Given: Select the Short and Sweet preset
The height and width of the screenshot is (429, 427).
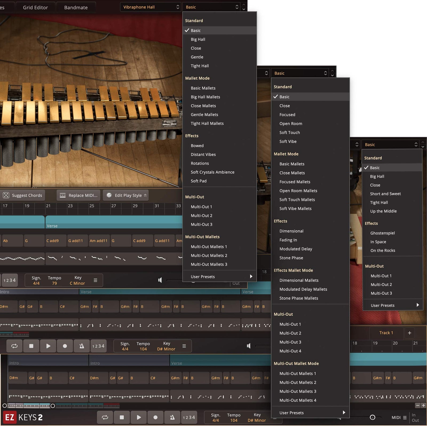Looking at the screenshot, I should point(385,194).
